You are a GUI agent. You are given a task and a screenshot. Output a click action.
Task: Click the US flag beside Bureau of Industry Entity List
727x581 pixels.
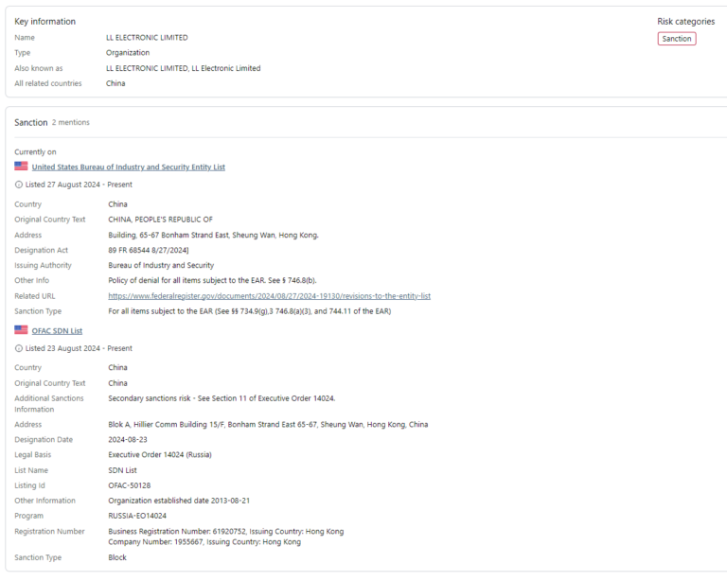(x=21, y=167)
